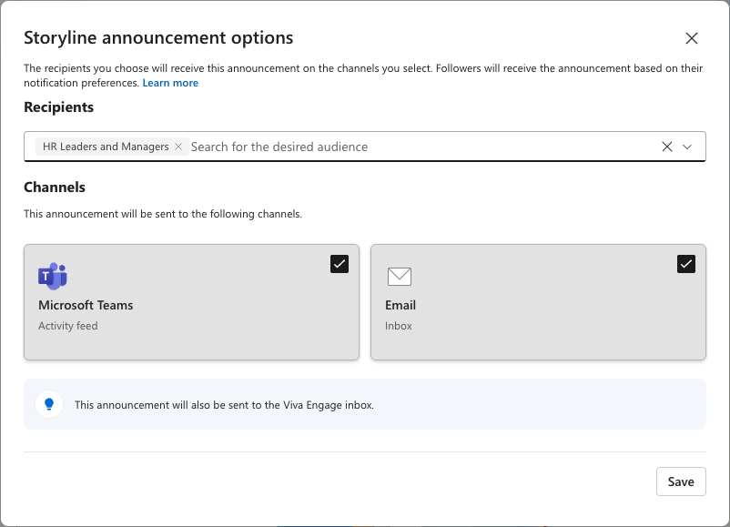This screenshot has height=527, width=730.
Task: Click the Email envelope icon
Action: 399,276
